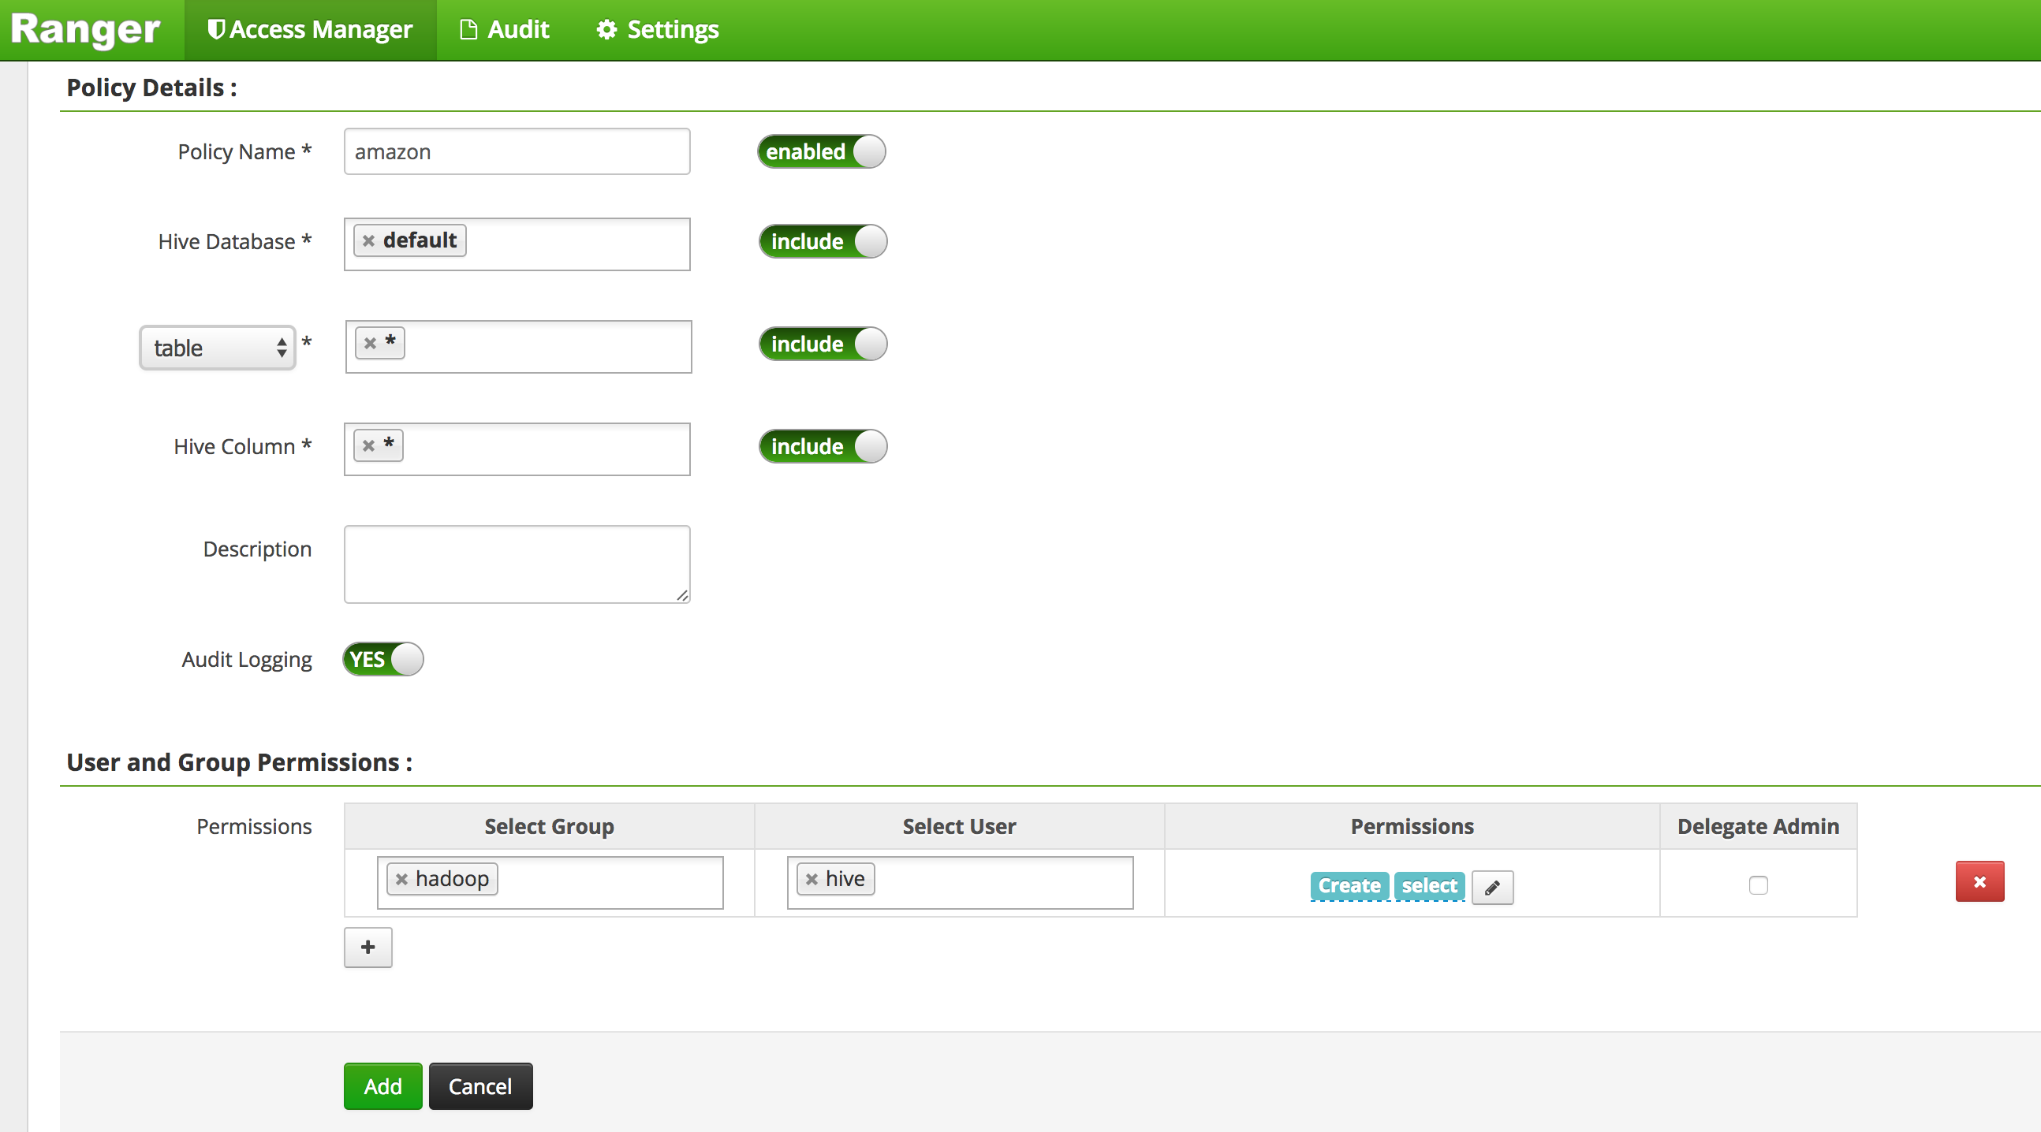The height and width of the screenshot is (1132, 2041).
Task: Click the plus icon to add permission row
Action: click(x=368, y=948)
